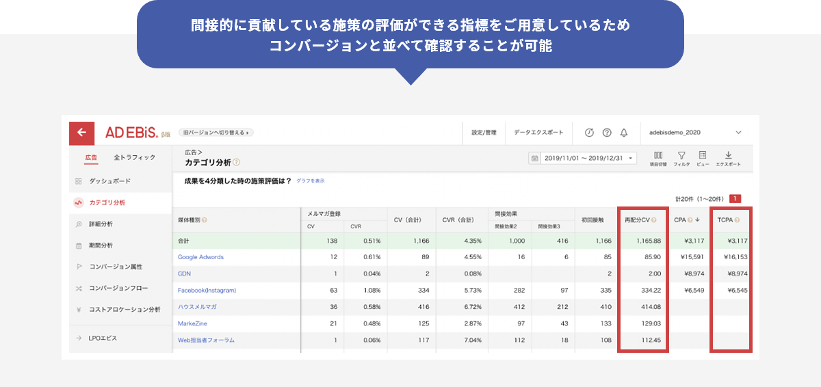Open コンバージョンフロー in the sidebar
Viewport: 821px width, 387px height.
click(x=118, y=289)
